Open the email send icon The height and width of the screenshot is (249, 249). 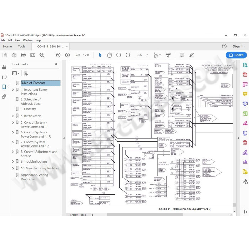[x=33, y=55]
